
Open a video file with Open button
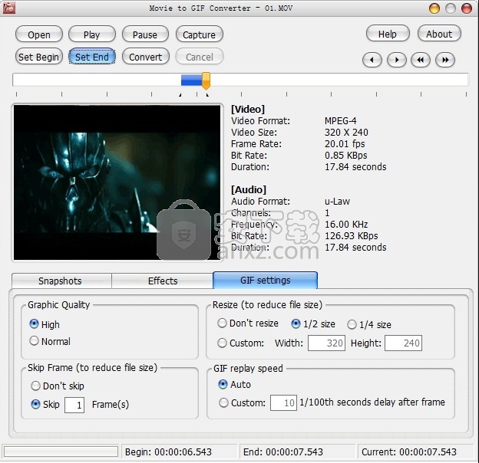click(39, 34)
